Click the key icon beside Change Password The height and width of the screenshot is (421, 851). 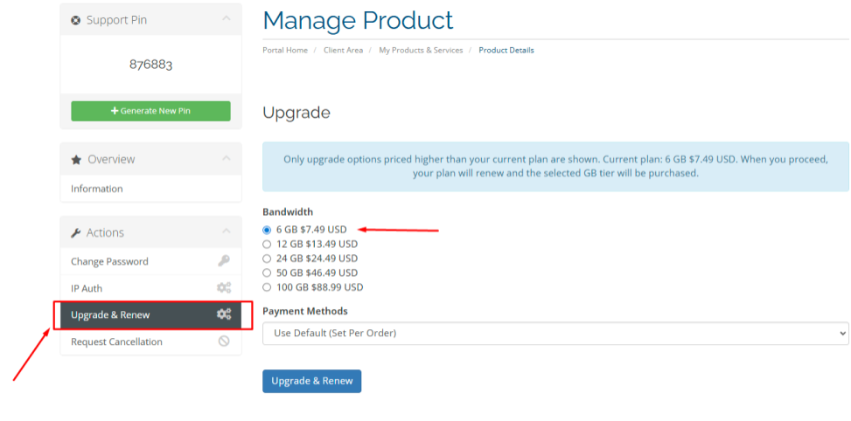(x=224, y=261)
